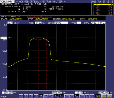This screenshot has width=114, height=98.
Task: Toggle the LVL SHF indicator
Action: pos(26,96)
